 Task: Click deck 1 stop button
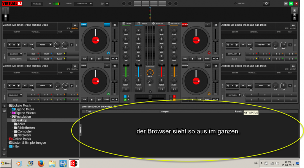point(92,59)
